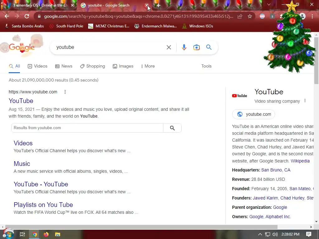Open the Windows ISOs bookmark
319x239 pixels.
(x=198, y=26)
